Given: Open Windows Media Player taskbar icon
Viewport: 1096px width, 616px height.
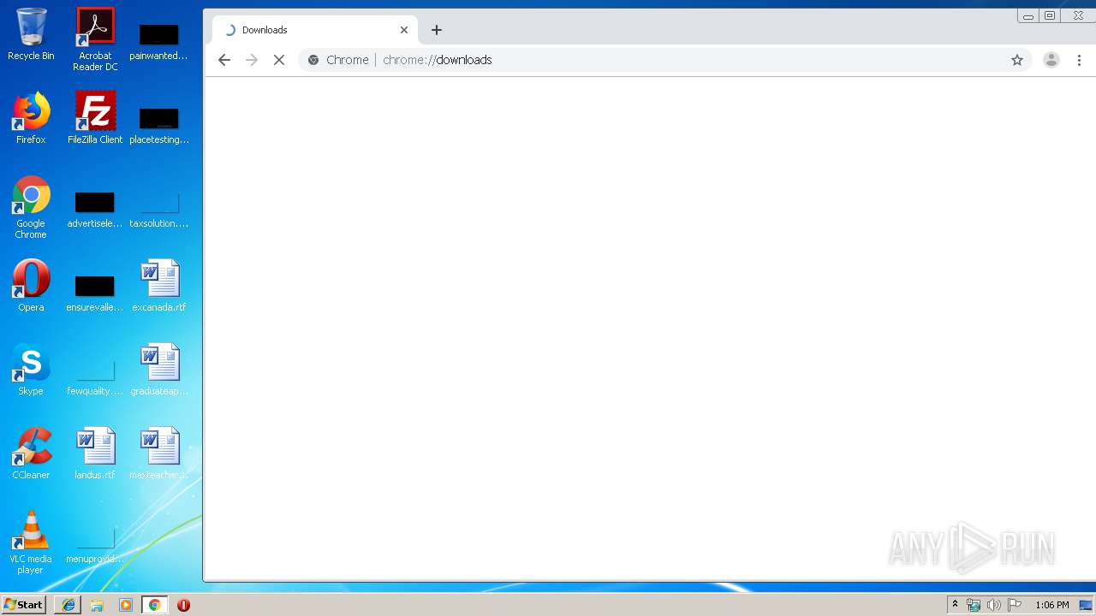Looking at the screenshot, I should tap(126, 605).
